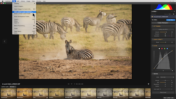Remove layer with minus icon
This screenshot has height=99, width=176.
point(172,12)
